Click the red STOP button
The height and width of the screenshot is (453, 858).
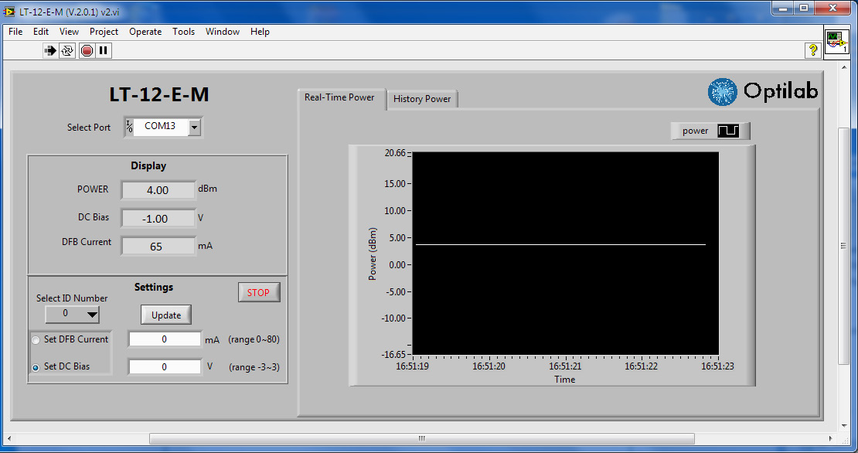click(x=258, y=292)
